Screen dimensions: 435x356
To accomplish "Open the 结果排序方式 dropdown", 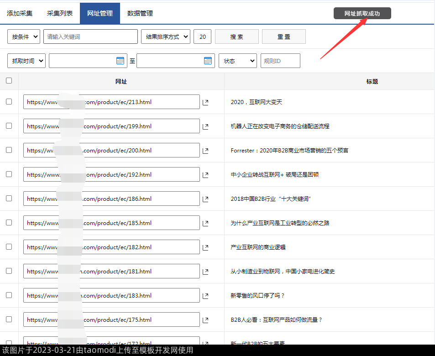I will point(166,37).
